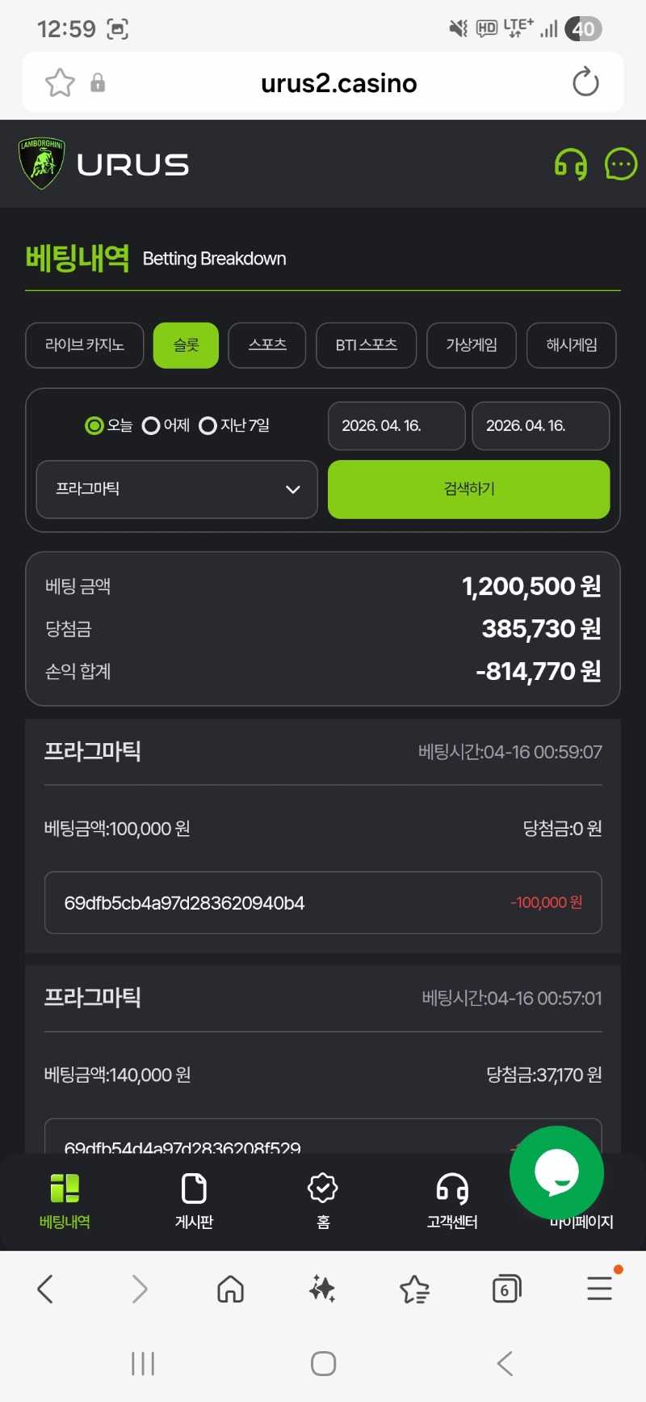Tap the bet ID 69dfb5cb4a97d283620940b4 row

323,902
